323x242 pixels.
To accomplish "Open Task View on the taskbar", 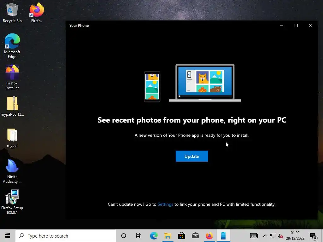I will (x=139, y=236).
